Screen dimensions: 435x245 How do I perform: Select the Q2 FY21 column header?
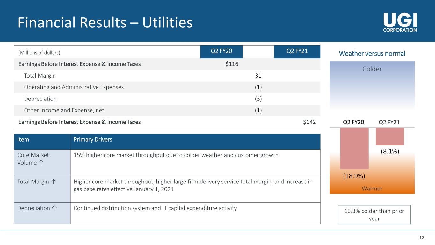[x=297, y=52]
